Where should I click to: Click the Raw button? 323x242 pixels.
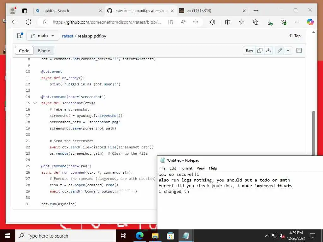pyautogui.click(x=249, y=51)
